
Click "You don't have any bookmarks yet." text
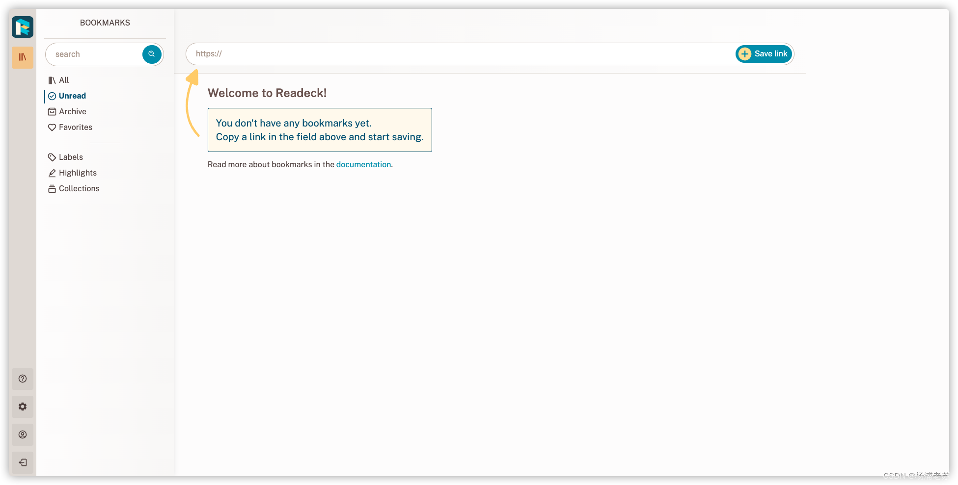294,123
